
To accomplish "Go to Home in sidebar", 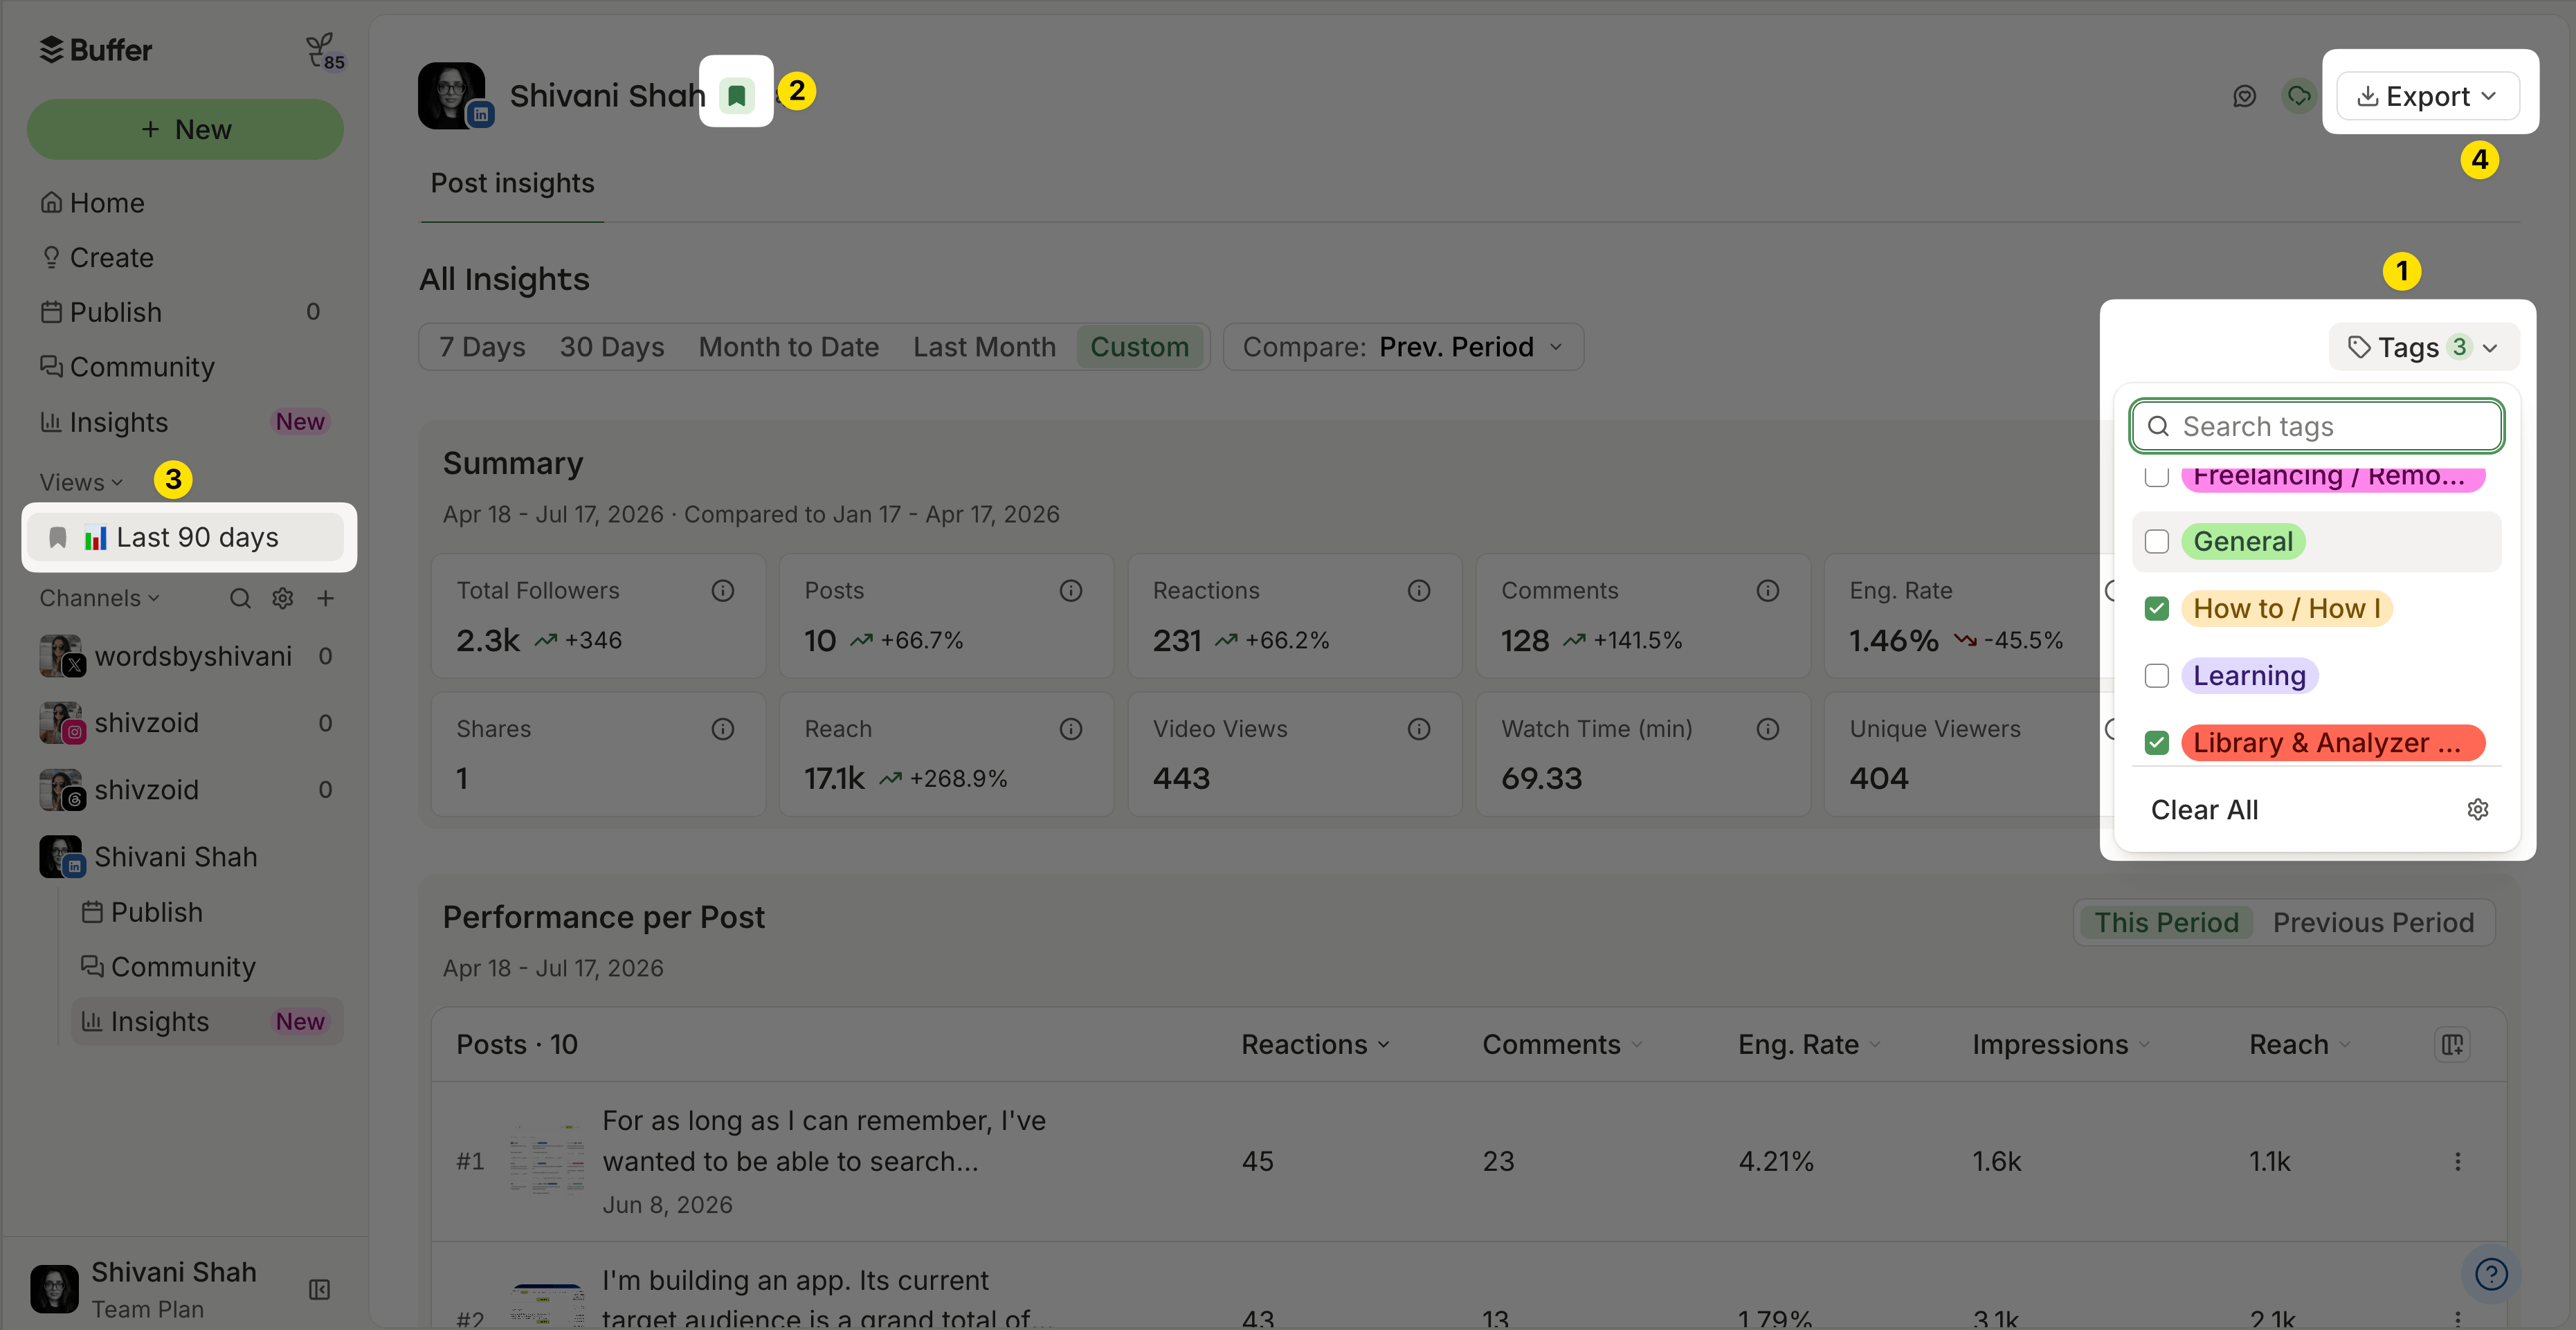I will click(185, 203).
